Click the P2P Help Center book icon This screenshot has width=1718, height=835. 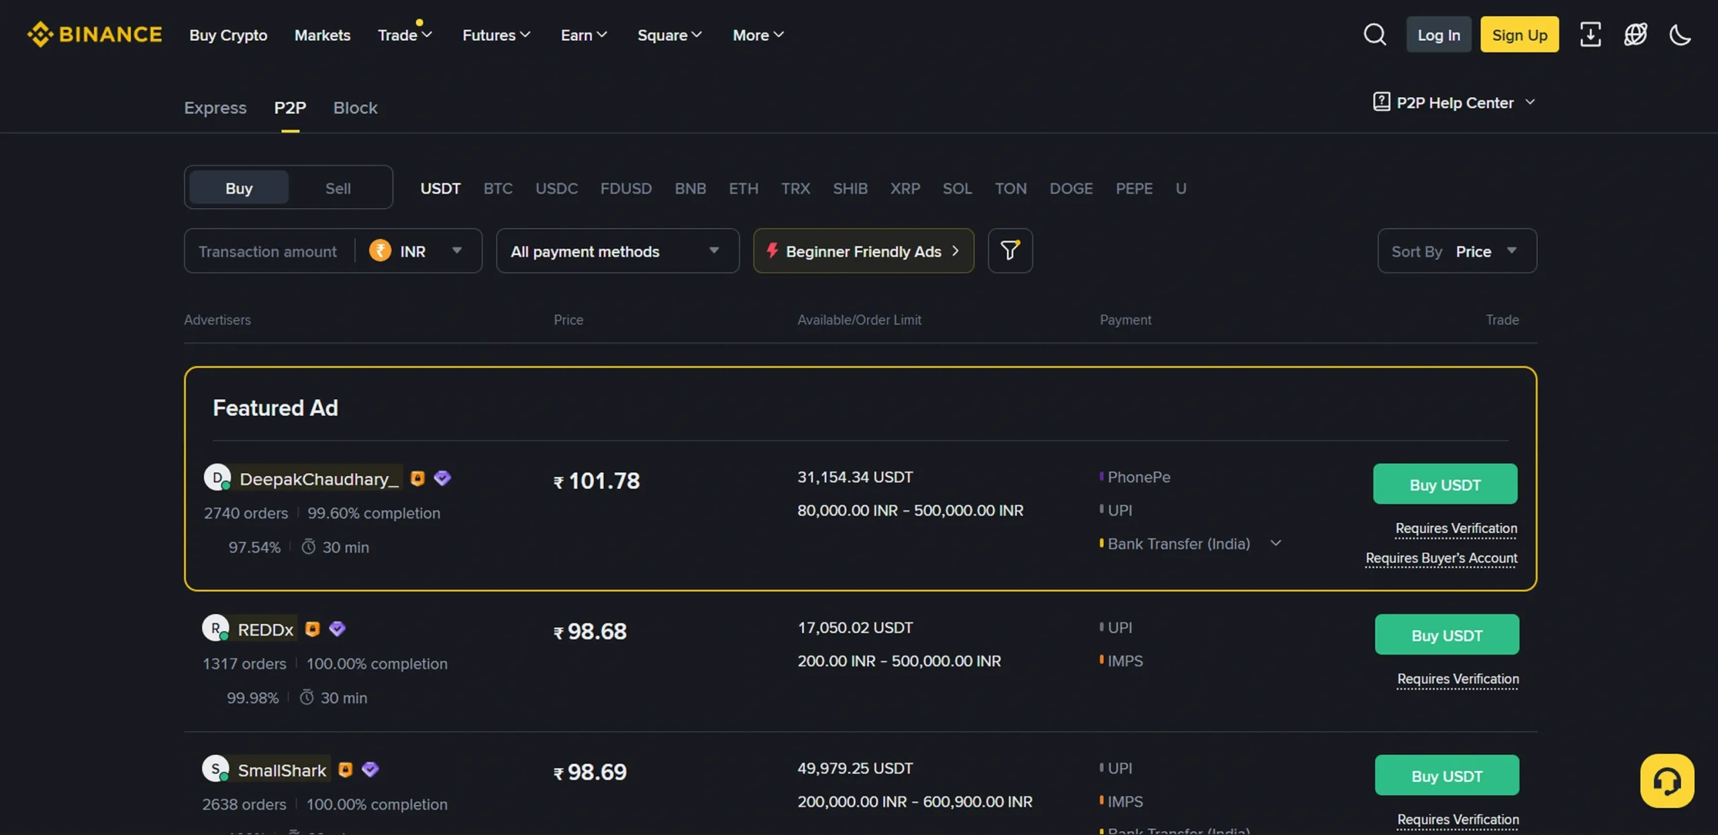point(1381,102)
